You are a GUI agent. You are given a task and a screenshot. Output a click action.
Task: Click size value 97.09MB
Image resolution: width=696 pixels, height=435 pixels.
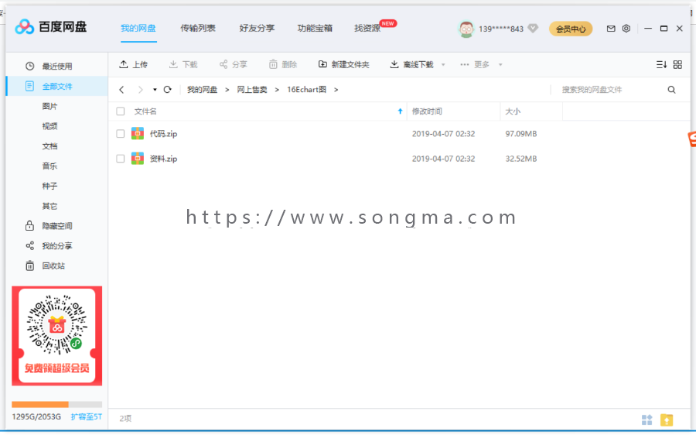521,134
